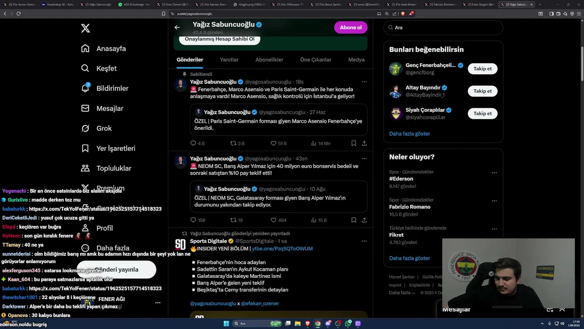Open more options on the Sports Digitale post
Screen dimensions: 584x329
pos(364,241)
